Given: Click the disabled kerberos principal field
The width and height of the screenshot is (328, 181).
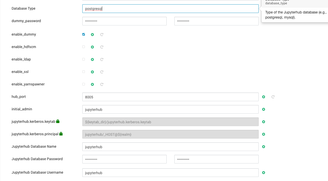Looking at the screenshot, I should (170, 134).
